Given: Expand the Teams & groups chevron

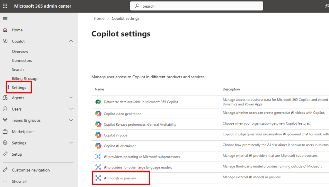Looking at the screenshot, I should pos(71,120).
